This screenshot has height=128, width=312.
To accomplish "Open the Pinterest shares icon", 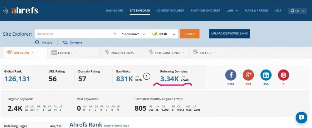I will (x=283, y=75).
